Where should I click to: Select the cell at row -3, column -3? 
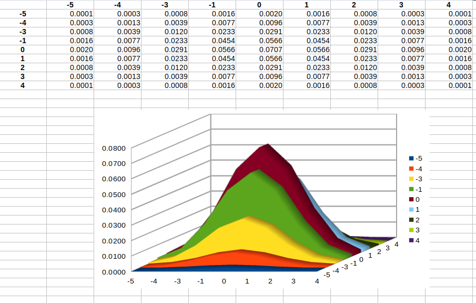165,32
